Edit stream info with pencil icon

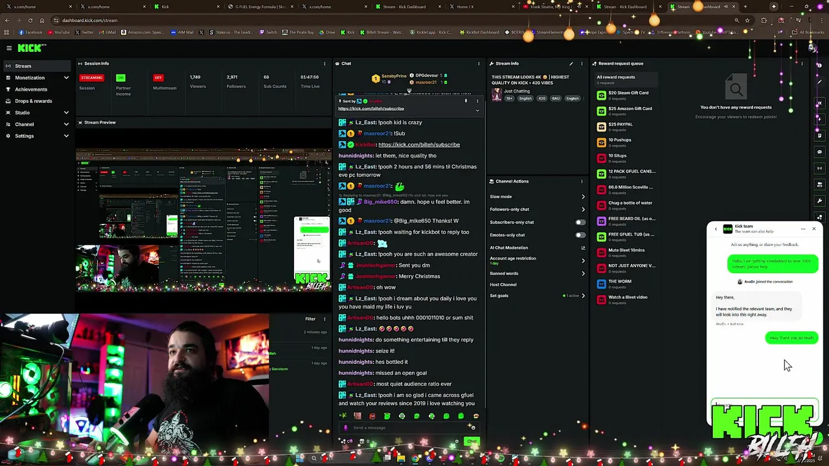tap(571, 63)
